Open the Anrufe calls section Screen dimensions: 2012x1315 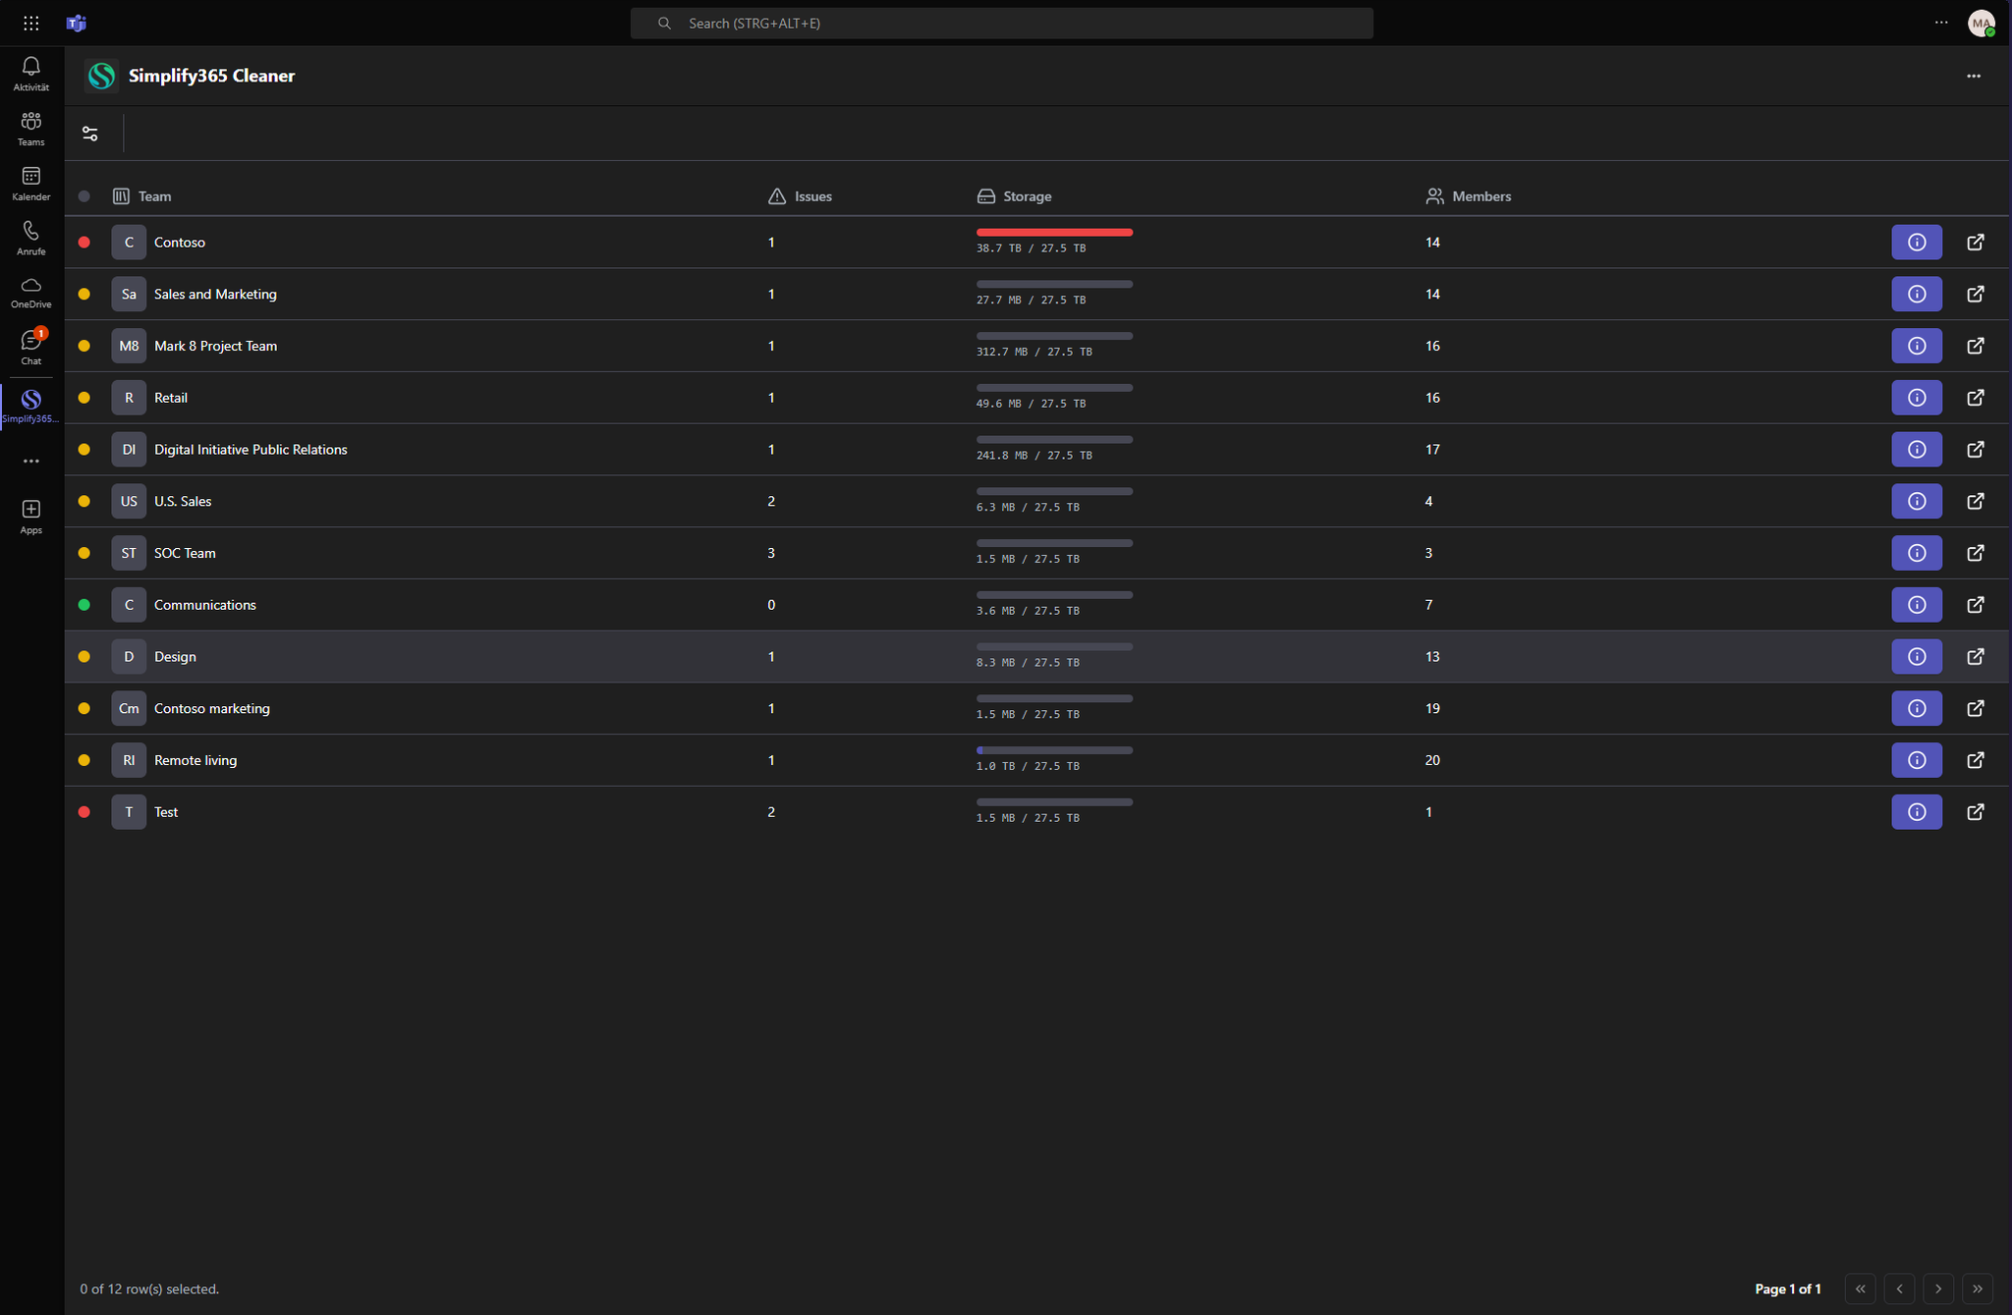pos(30,239)
